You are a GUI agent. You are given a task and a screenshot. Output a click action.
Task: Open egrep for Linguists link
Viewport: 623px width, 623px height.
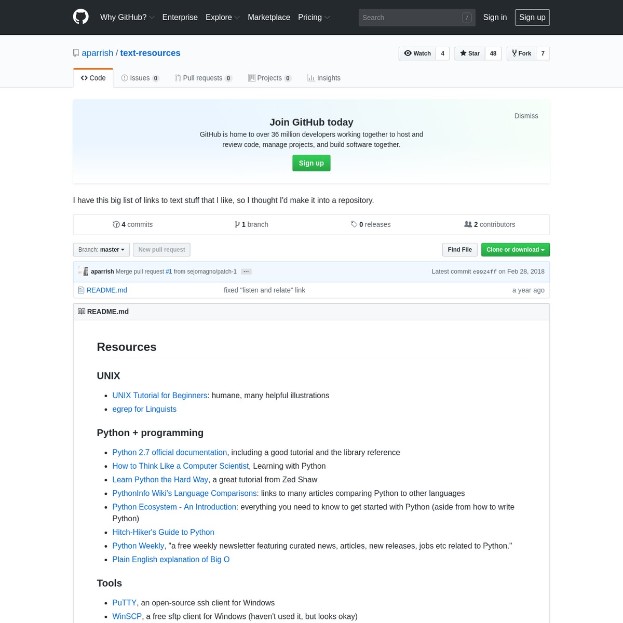coord(144,409)
